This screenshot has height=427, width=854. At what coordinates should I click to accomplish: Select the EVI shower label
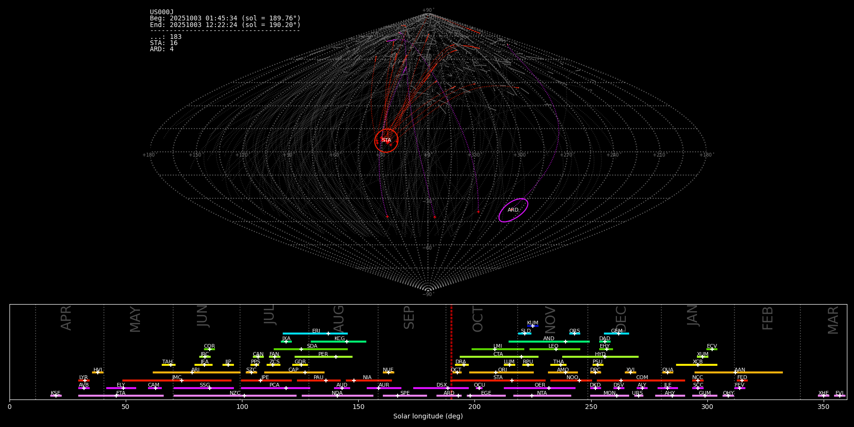(x=839, y=393)
